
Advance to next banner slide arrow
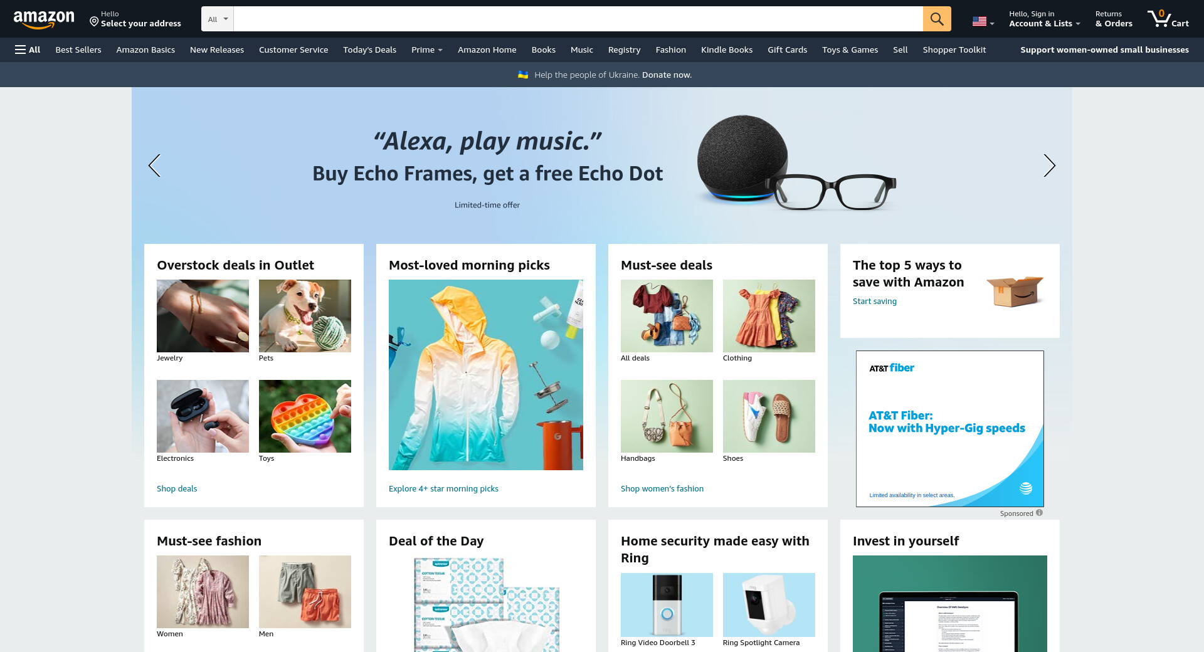tap(1049, 166)
